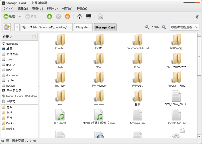Open the icon view mode dropdown

point(184,27)
